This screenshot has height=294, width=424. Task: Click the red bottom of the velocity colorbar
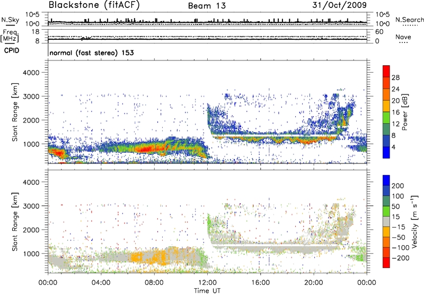[386, 263]
